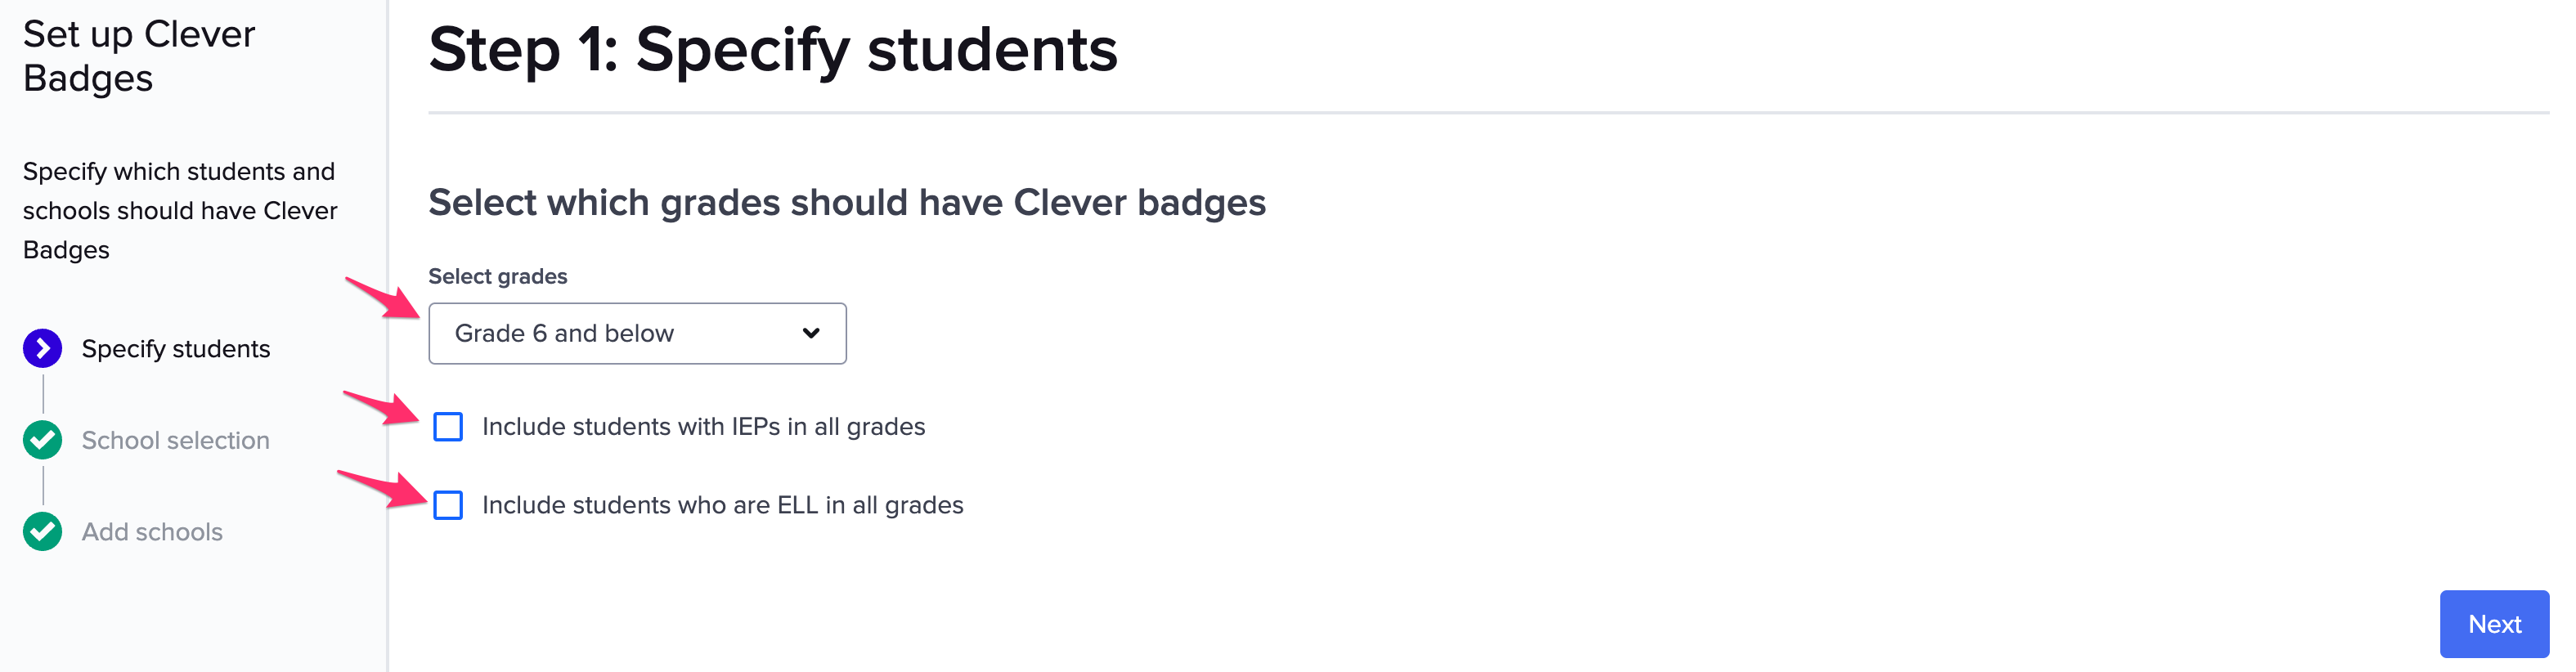Click the Next button
2576x672 pixels.
pyautogui.click(x=2495, y=623)
